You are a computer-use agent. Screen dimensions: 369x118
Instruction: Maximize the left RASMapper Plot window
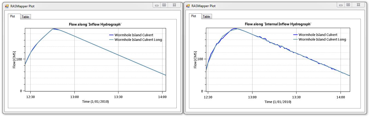pos(164,5)
